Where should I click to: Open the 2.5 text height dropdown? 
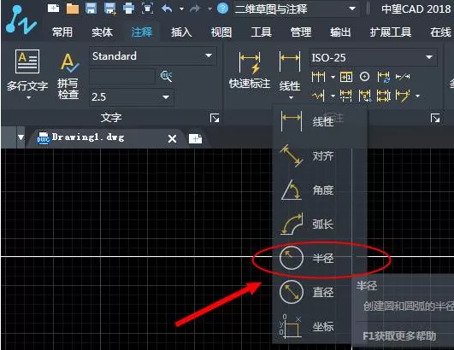132,96
